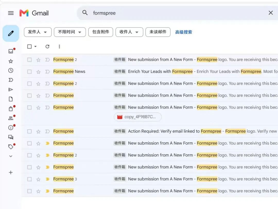This screenshot has height=209, width=278.
Task: Tick checkbox of yellow-marked Formspree 2 row
Action: click(x=29, y=155)
